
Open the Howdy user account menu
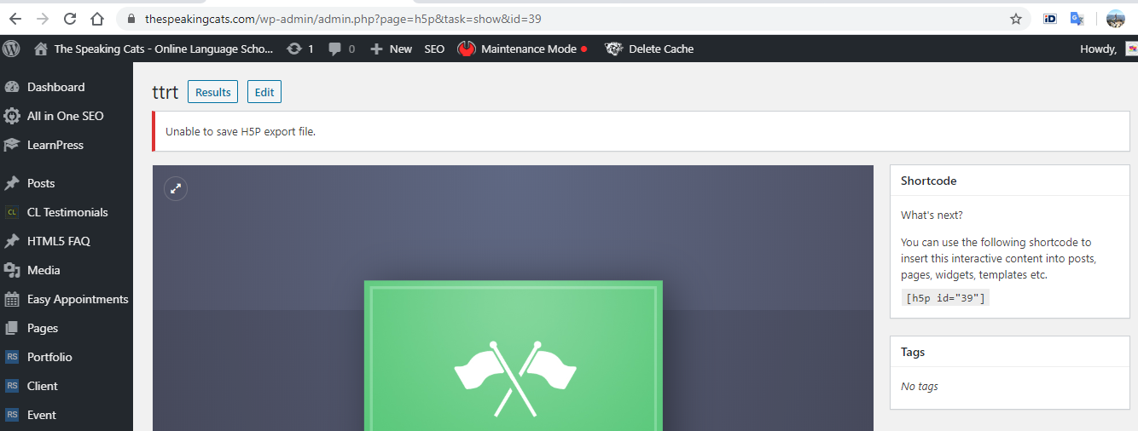tap(1107, 49)
